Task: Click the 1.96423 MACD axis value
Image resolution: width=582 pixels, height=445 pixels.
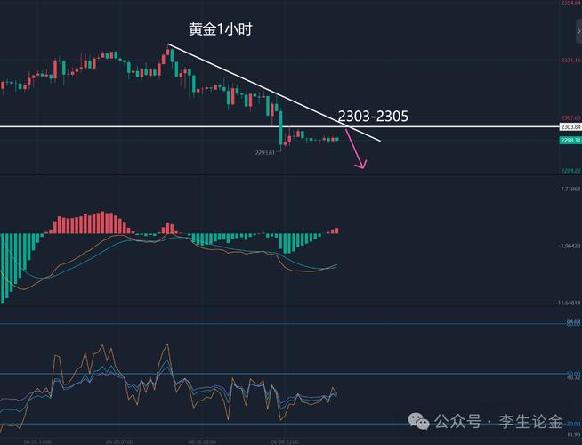Action: tap(570, 246)
